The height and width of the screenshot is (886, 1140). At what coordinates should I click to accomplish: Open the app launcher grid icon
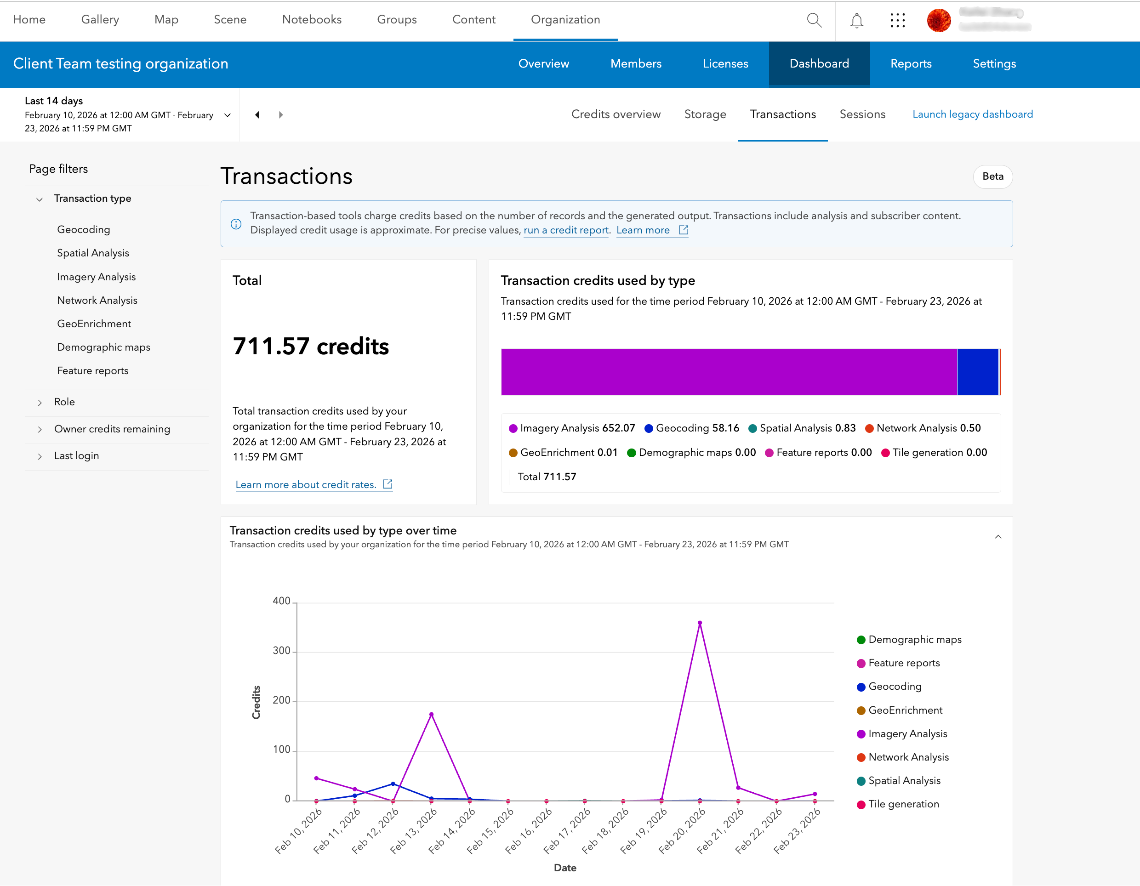[897, 20]
